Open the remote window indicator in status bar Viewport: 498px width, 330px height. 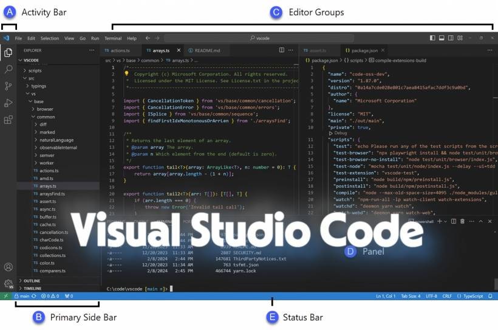point(5,296)
